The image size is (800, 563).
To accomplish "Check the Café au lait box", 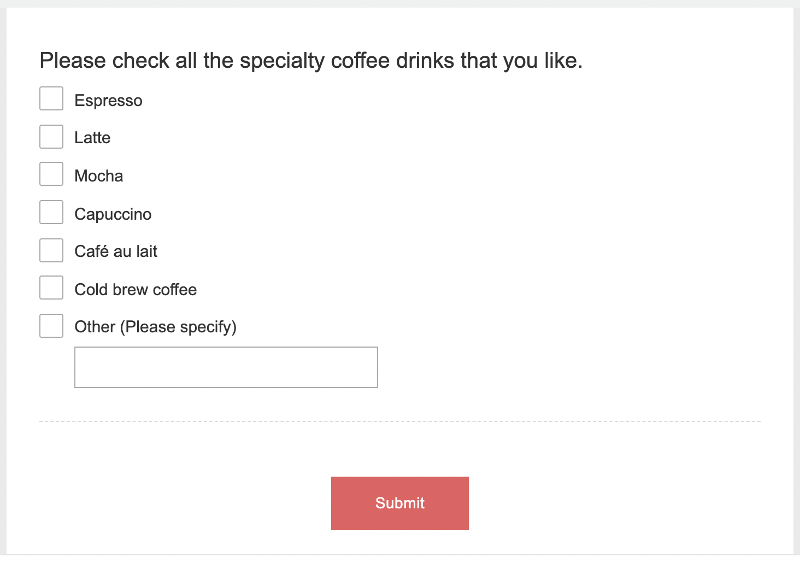I will [x=51, y=250].
